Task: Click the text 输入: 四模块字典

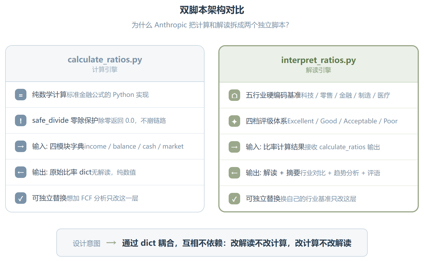Action: [58, 147]
